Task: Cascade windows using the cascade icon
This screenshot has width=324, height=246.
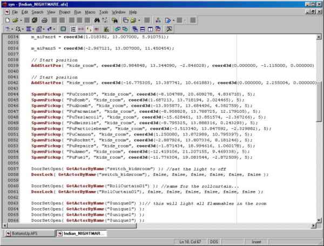Action: [x=135, y=29]
